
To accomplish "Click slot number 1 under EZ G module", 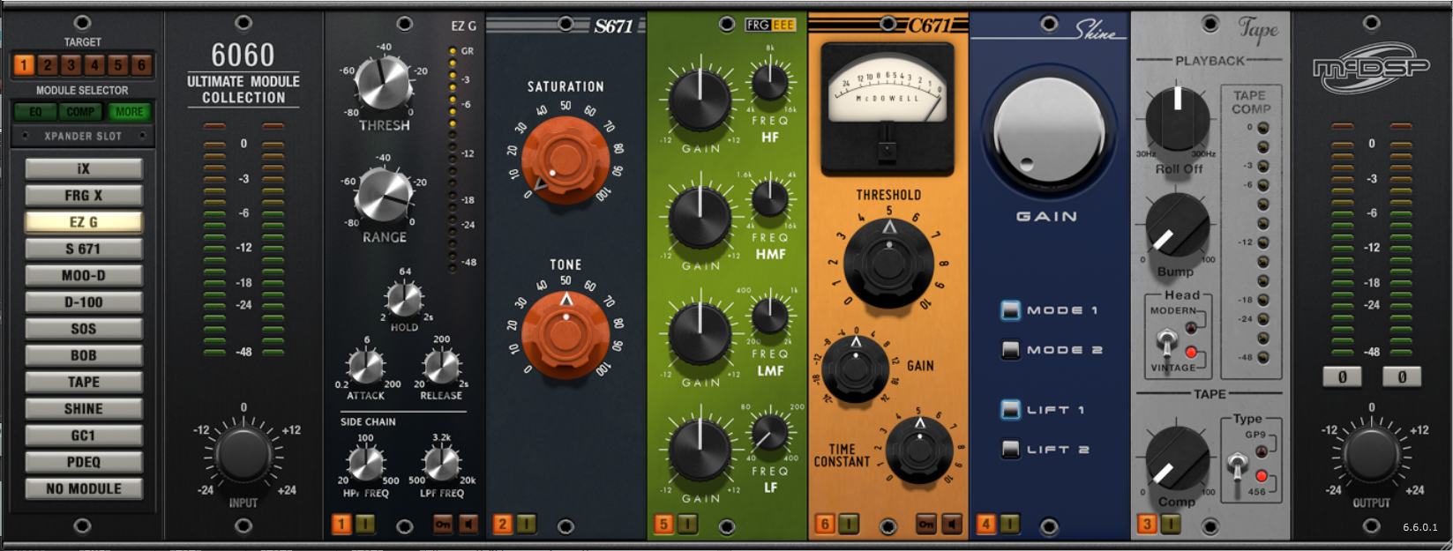I will coord(341,525).
